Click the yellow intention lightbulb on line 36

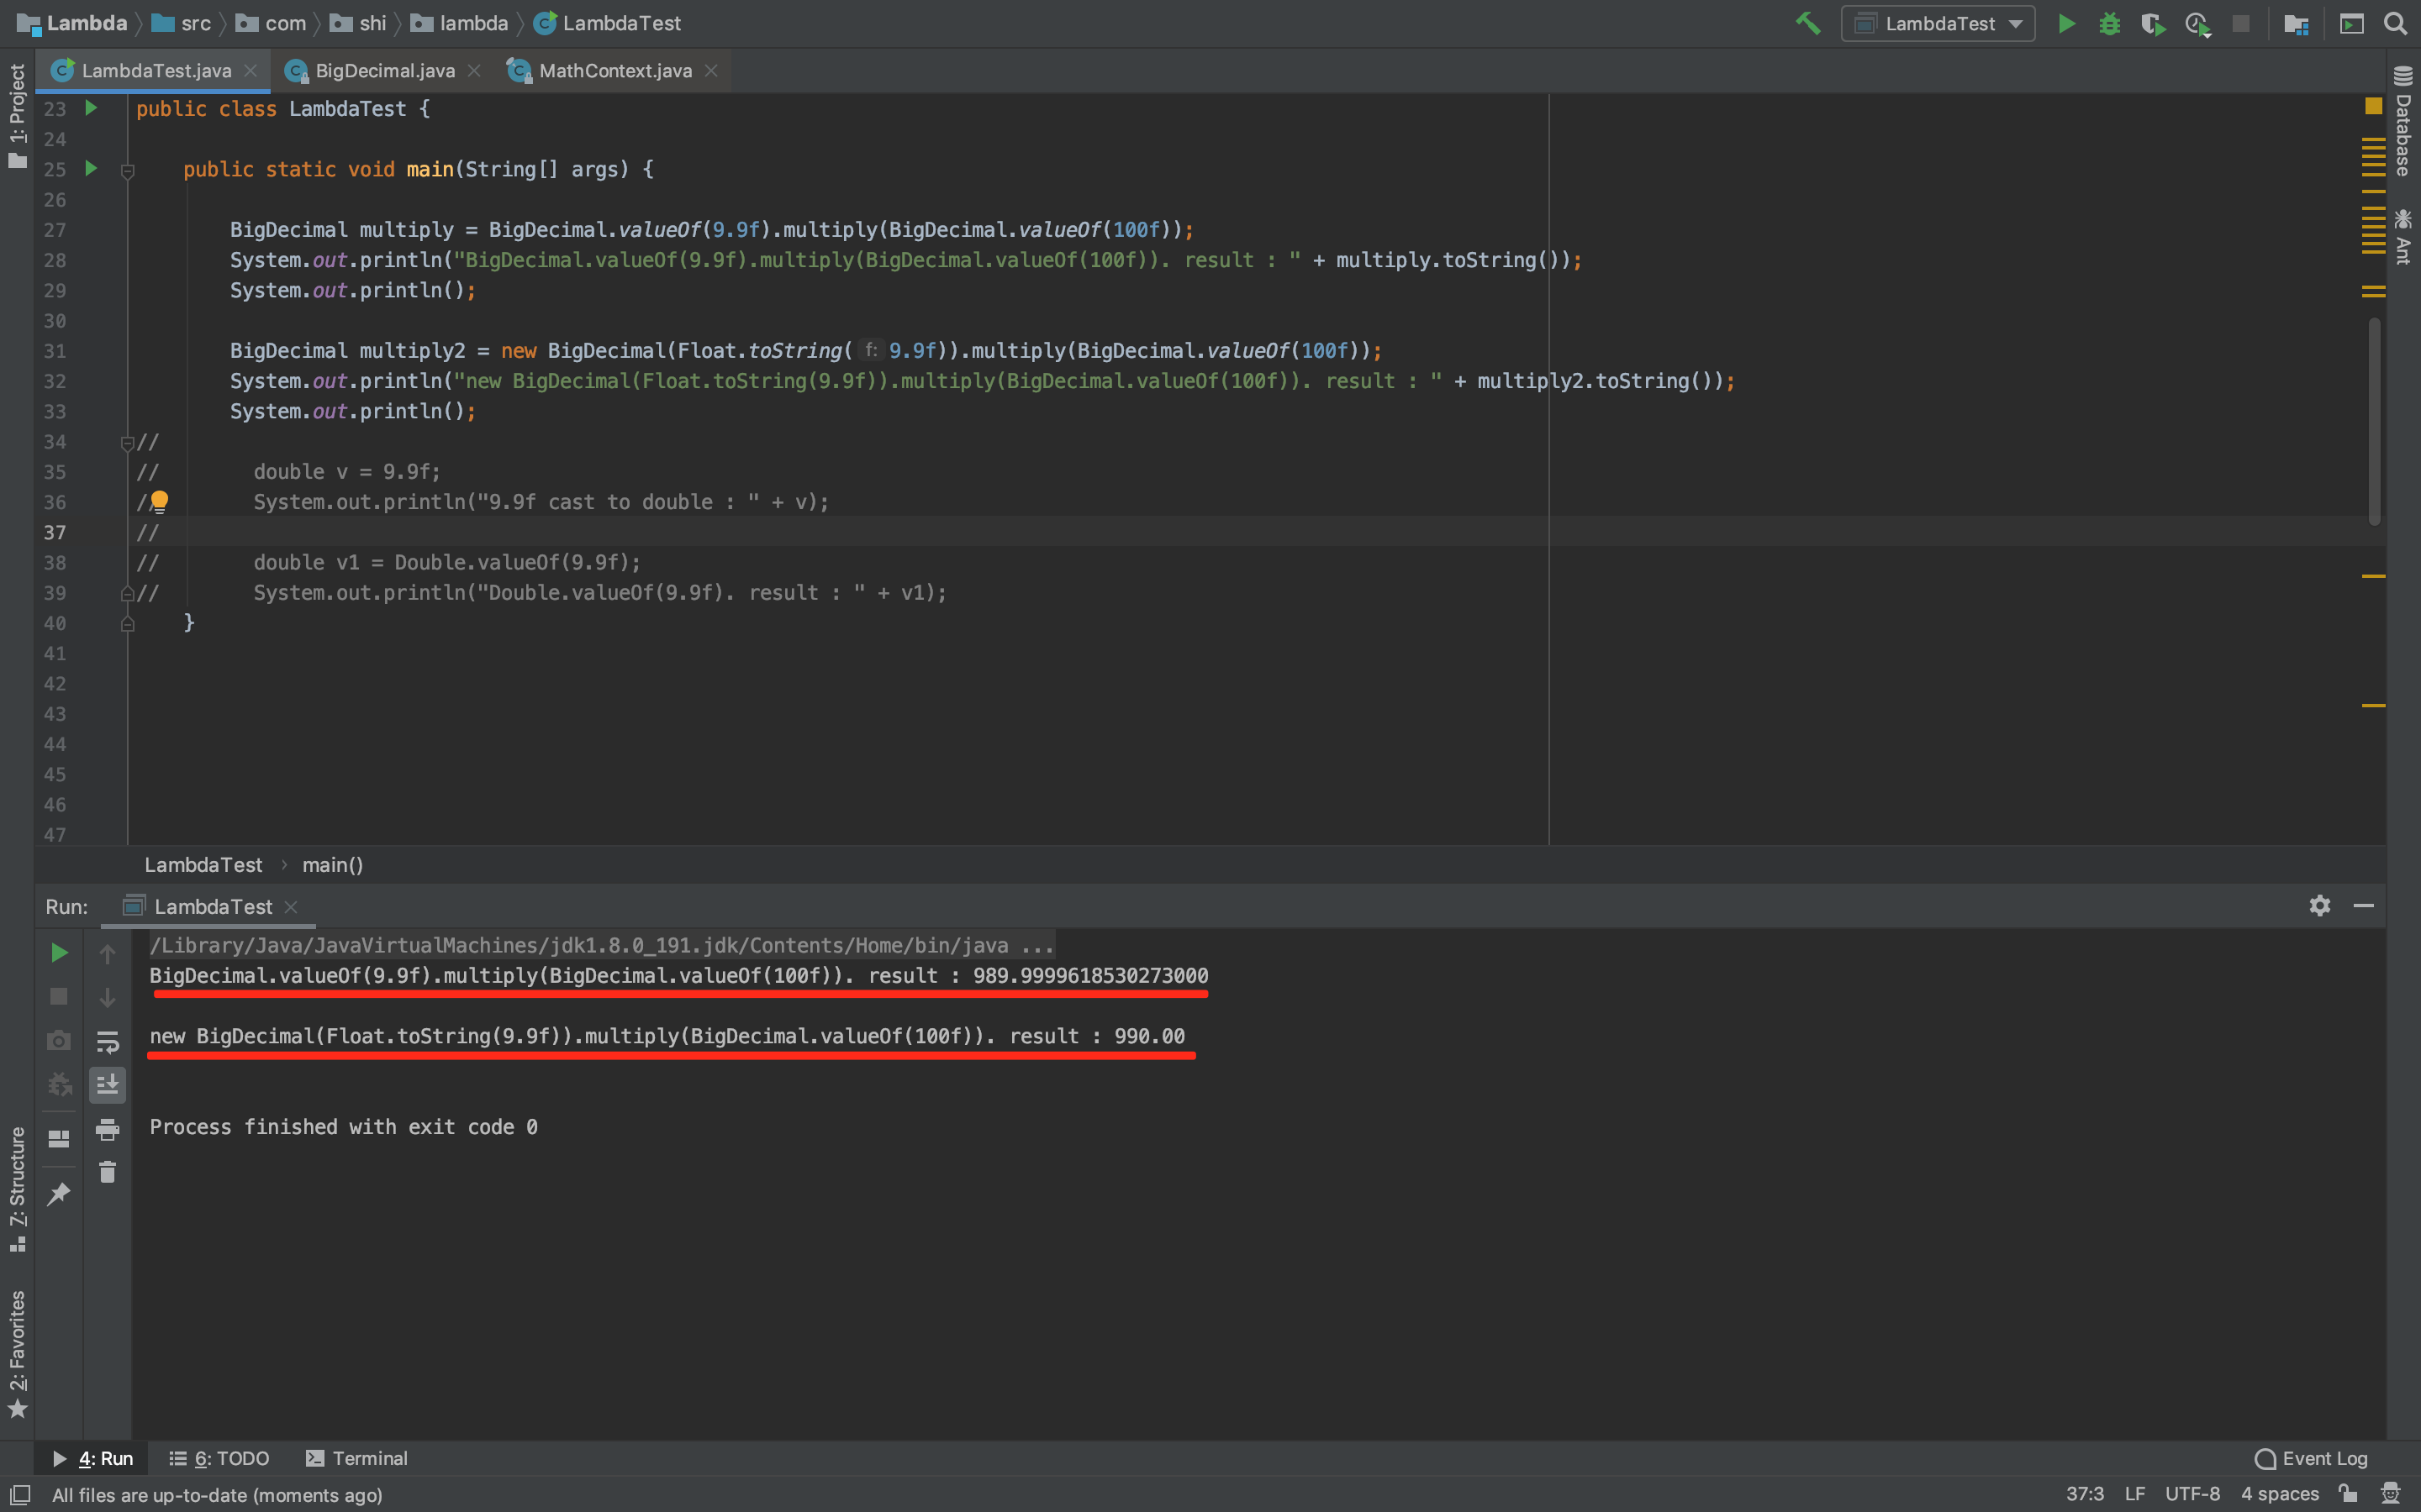[159, 501]
